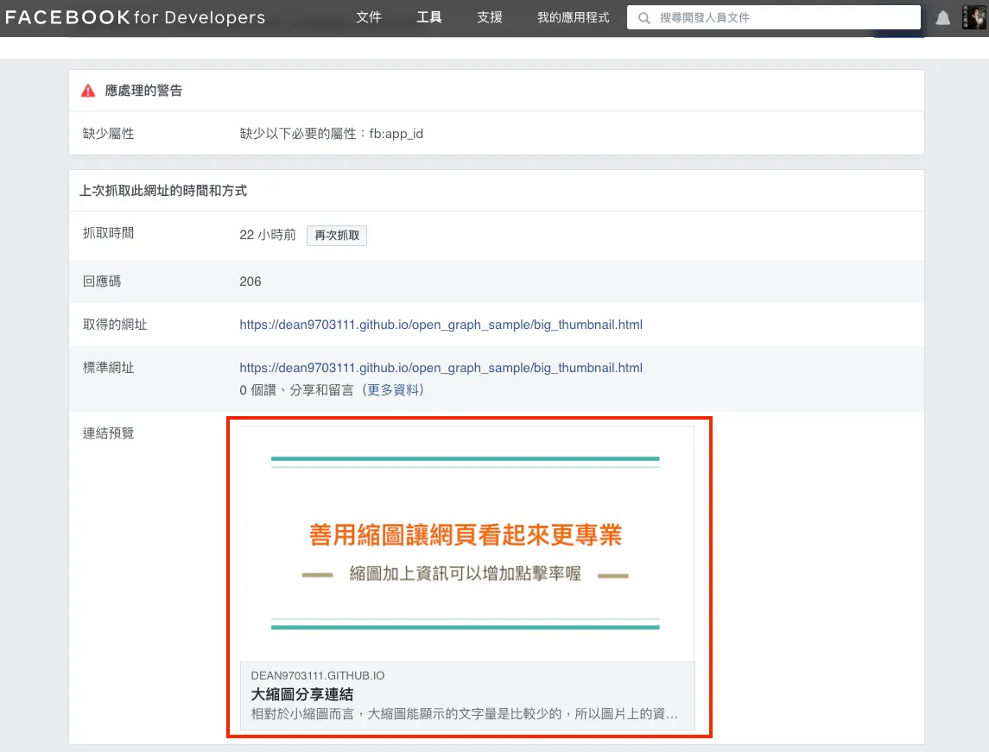Image resolution: width=989 pixels, height=752 pixels.
Task: Focus the 搜尋開發人員文件 search field
Action: pos(774,17)
